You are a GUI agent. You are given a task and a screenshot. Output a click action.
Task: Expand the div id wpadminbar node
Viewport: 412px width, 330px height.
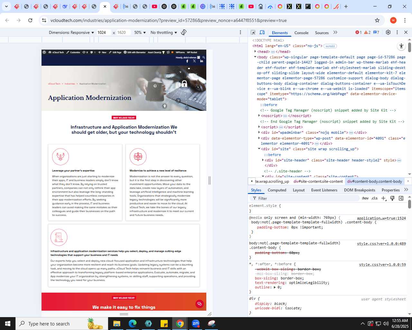[x=259, y=132]
